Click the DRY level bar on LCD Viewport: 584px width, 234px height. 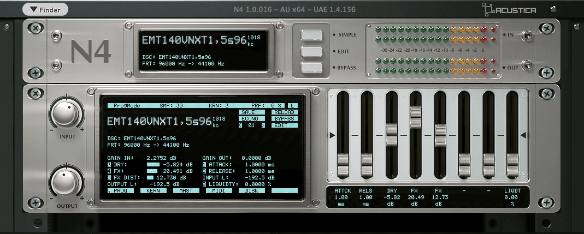click(x=153, y=164)
